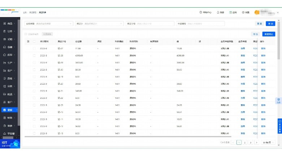Open the 分拣 sorting sidebar icon
The image size is (282, 156).
[x=5, y=86]
